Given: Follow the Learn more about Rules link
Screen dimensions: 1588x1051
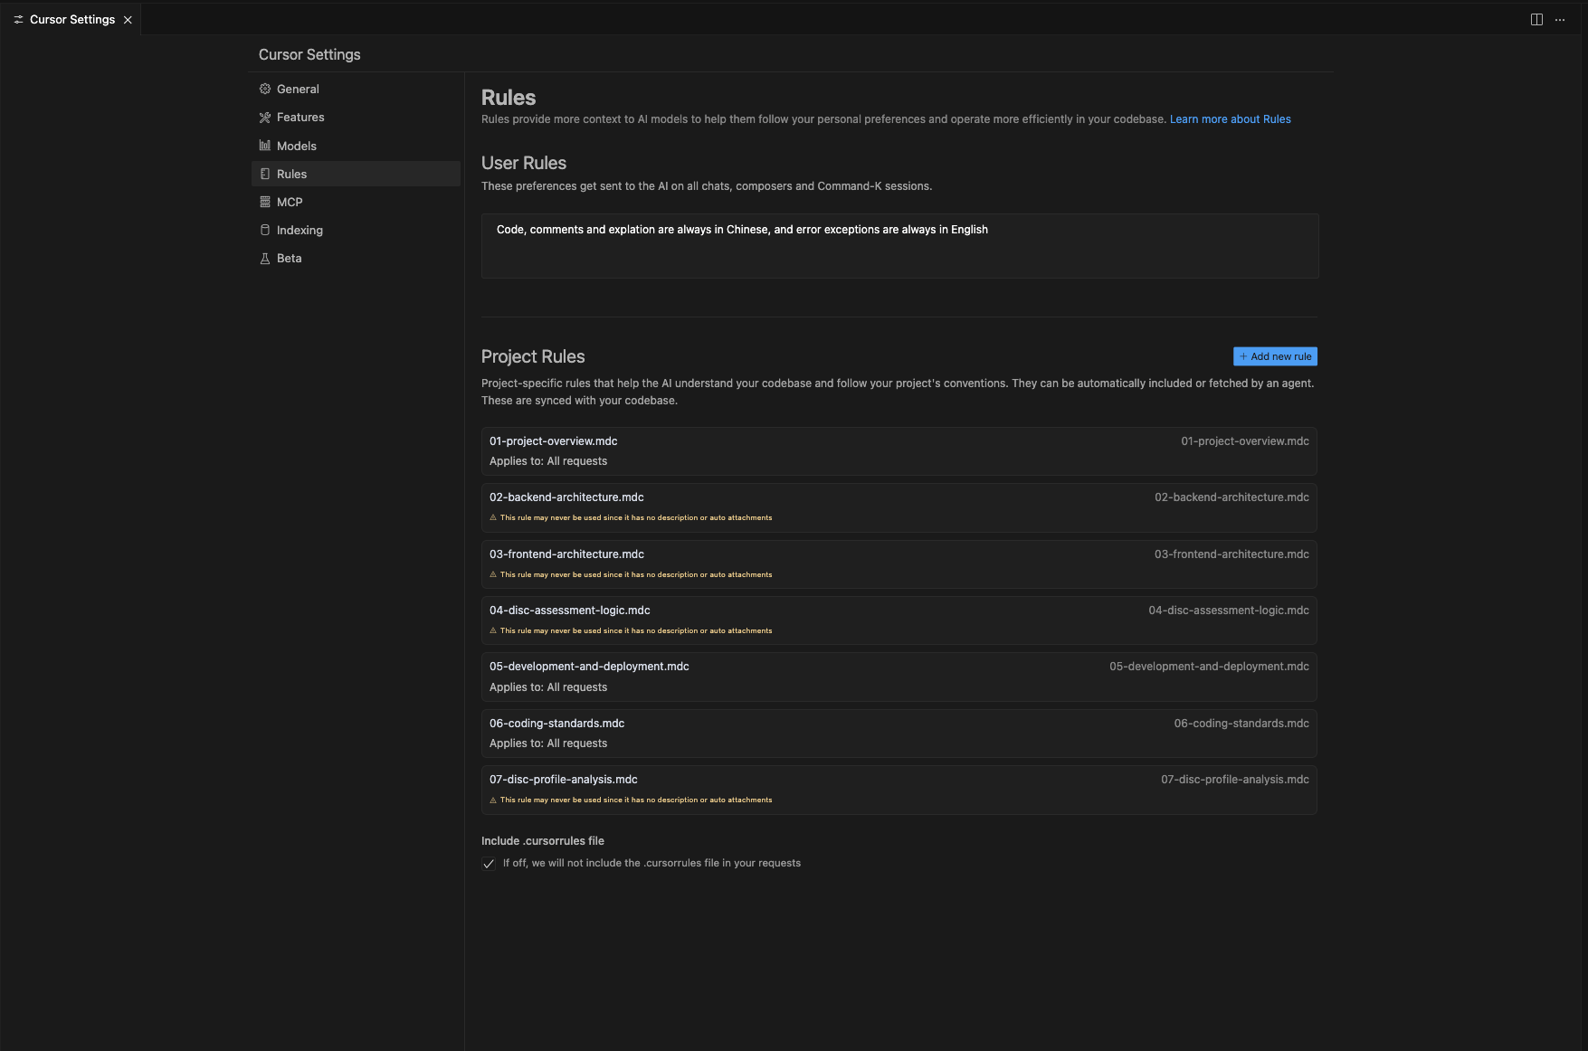Looking at the screenshot, I should 1230,119.
